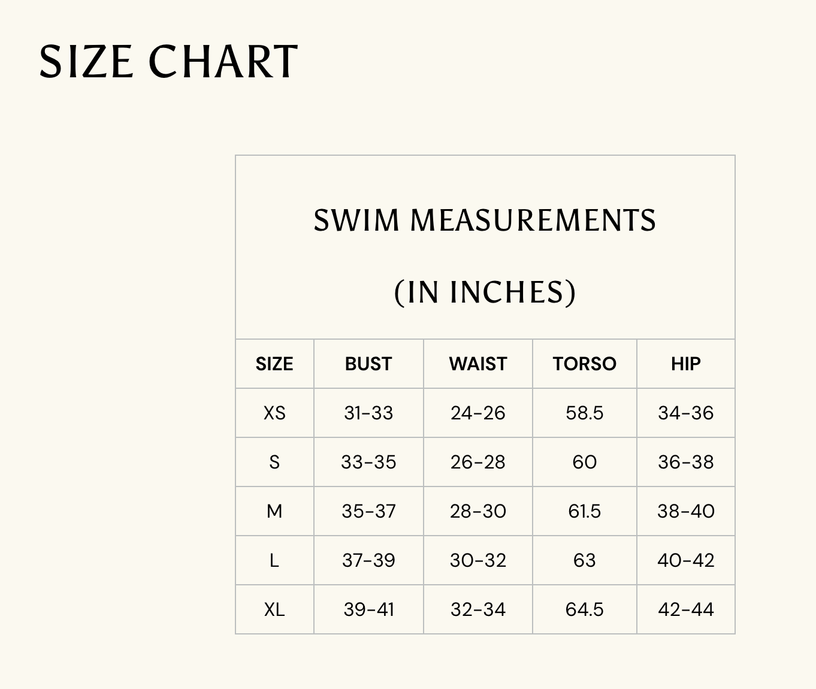Click the torso value 61.5
This screenshot has height=689, width=816.
pos(584,511)
